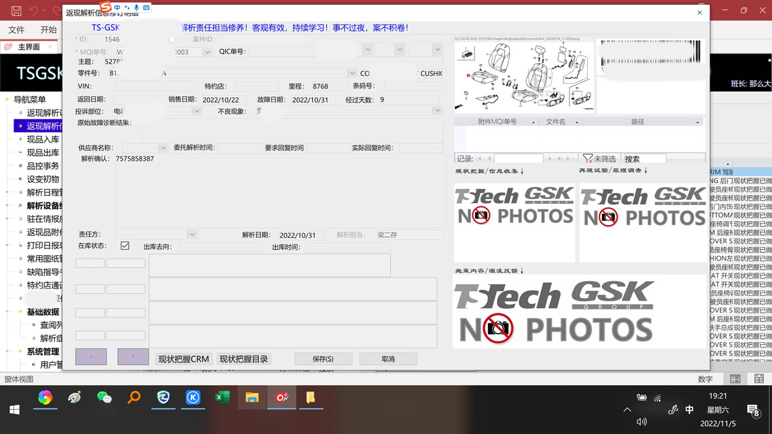Click the 保存(S) button
772x434 pixels.
point(323,359)
